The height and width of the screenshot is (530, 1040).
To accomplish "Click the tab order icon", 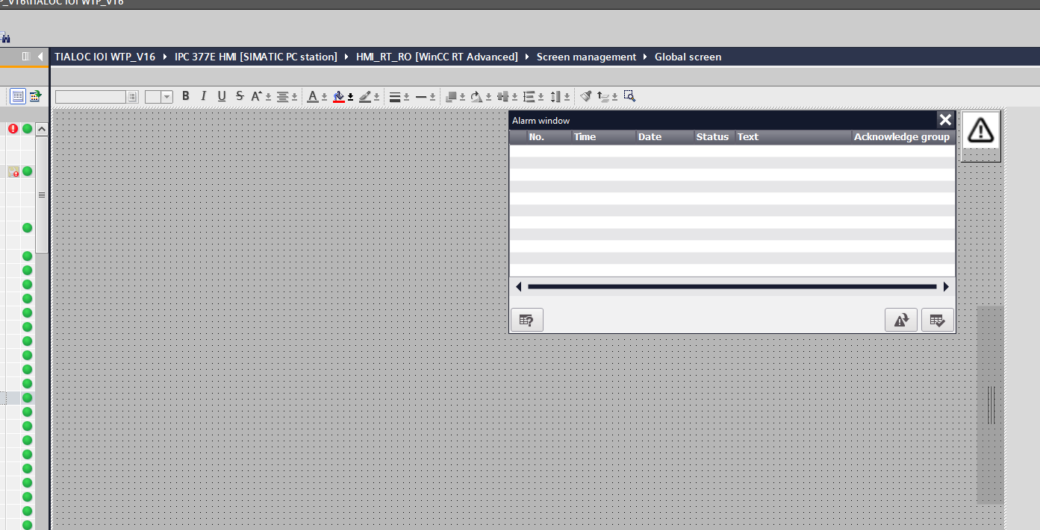I will pos(604,96).
